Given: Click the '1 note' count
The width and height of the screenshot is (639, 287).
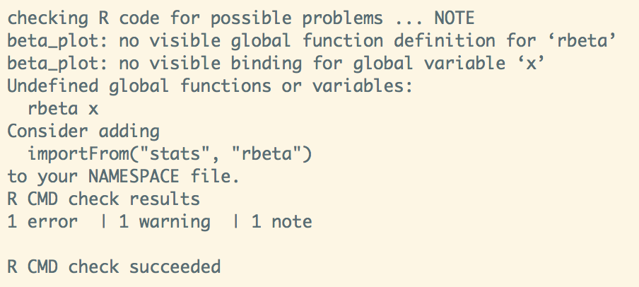Looking at the screenshot, I should [281, 222].
